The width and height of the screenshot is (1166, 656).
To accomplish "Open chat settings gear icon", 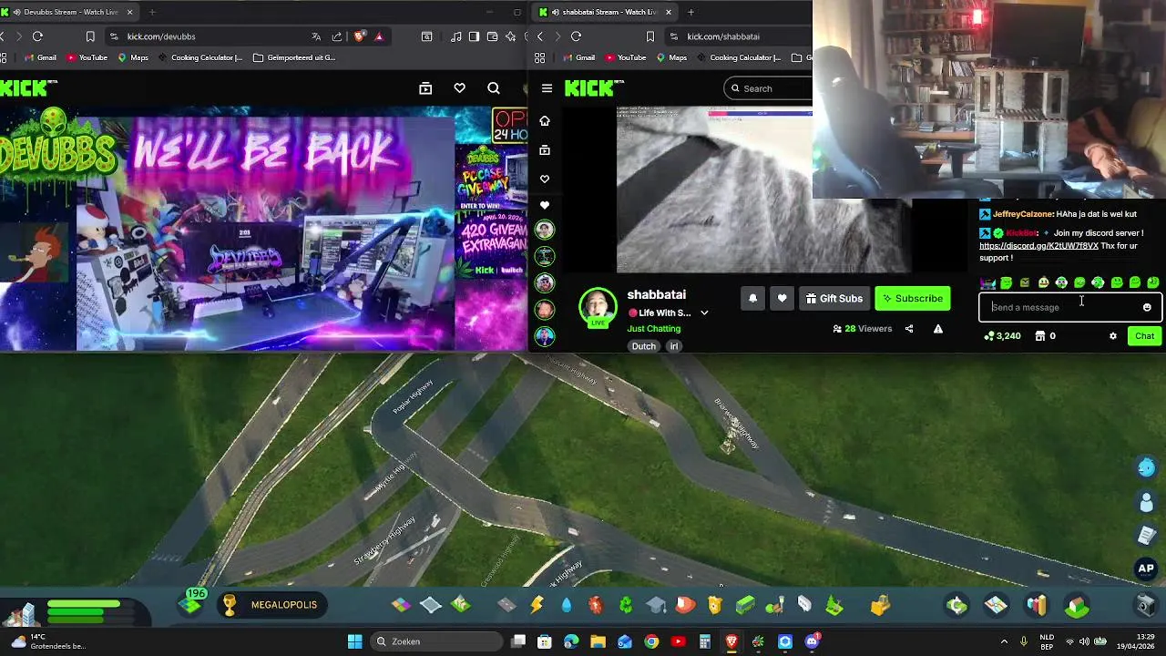I will [x=1112, y=336].
